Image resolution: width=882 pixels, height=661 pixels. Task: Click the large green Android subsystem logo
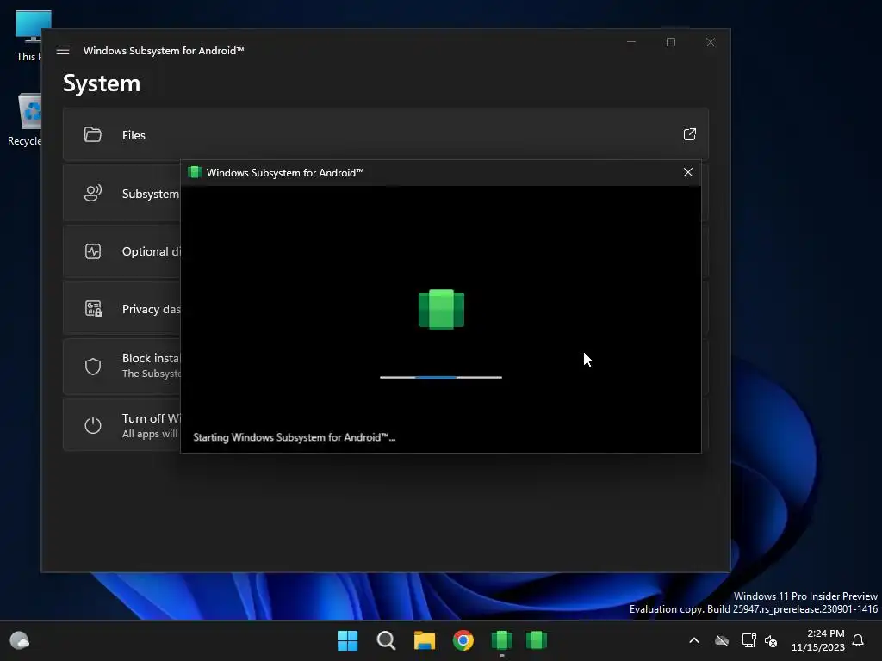441,309
